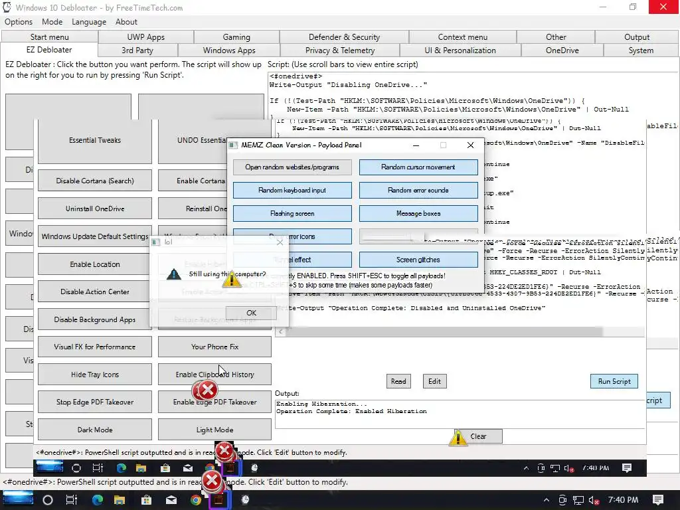Open File Explorer from the bottom taskbar

(120, 500)
